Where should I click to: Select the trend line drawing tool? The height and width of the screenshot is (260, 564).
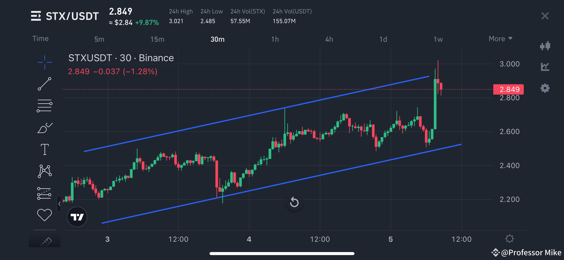[44, 84]
